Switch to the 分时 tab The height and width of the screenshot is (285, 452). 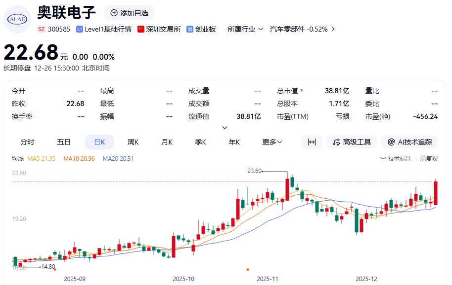click(x=27, y=142)
